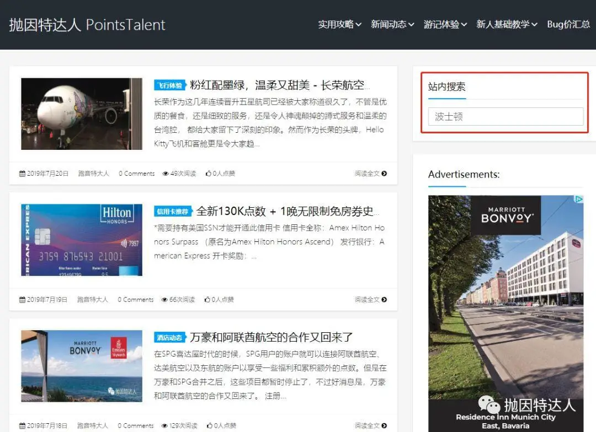The height and width of the screenshot is (432, 596).
Task: Select the 信用卡推荐 category tag
Action: [173, 212]
